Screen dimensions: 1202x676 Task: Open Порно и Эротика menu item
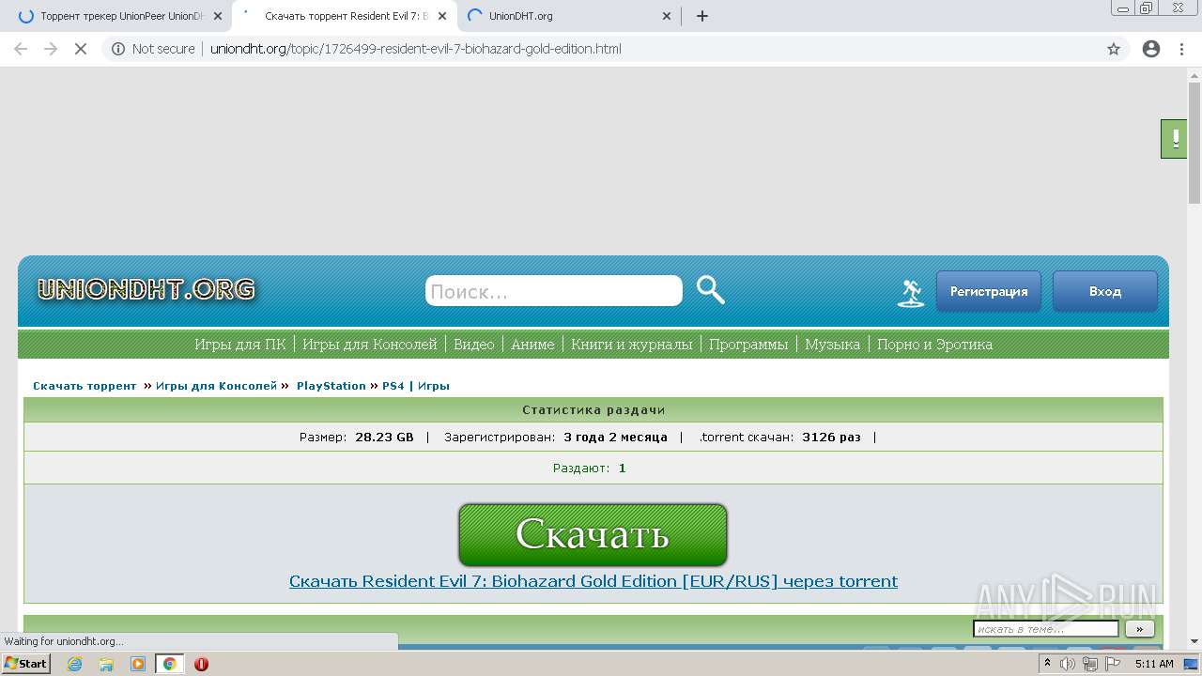[x=934, y=345]
